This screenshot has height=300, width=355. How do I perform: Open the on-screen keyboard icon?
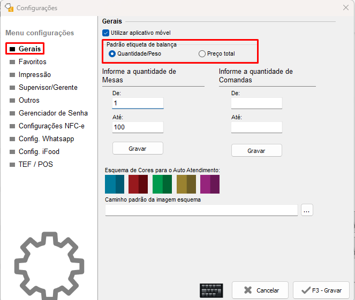(x=211, y=290)
